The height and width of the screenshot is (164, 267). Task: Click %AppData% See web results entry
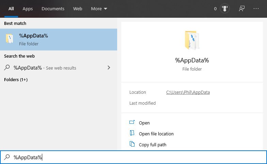[x=59, y=68]
